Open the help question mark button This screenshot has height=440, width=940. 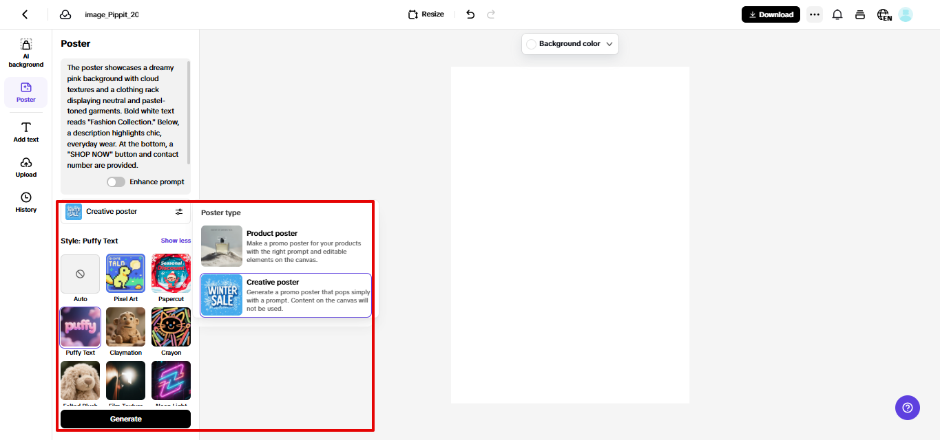click(x=908, y=408)
